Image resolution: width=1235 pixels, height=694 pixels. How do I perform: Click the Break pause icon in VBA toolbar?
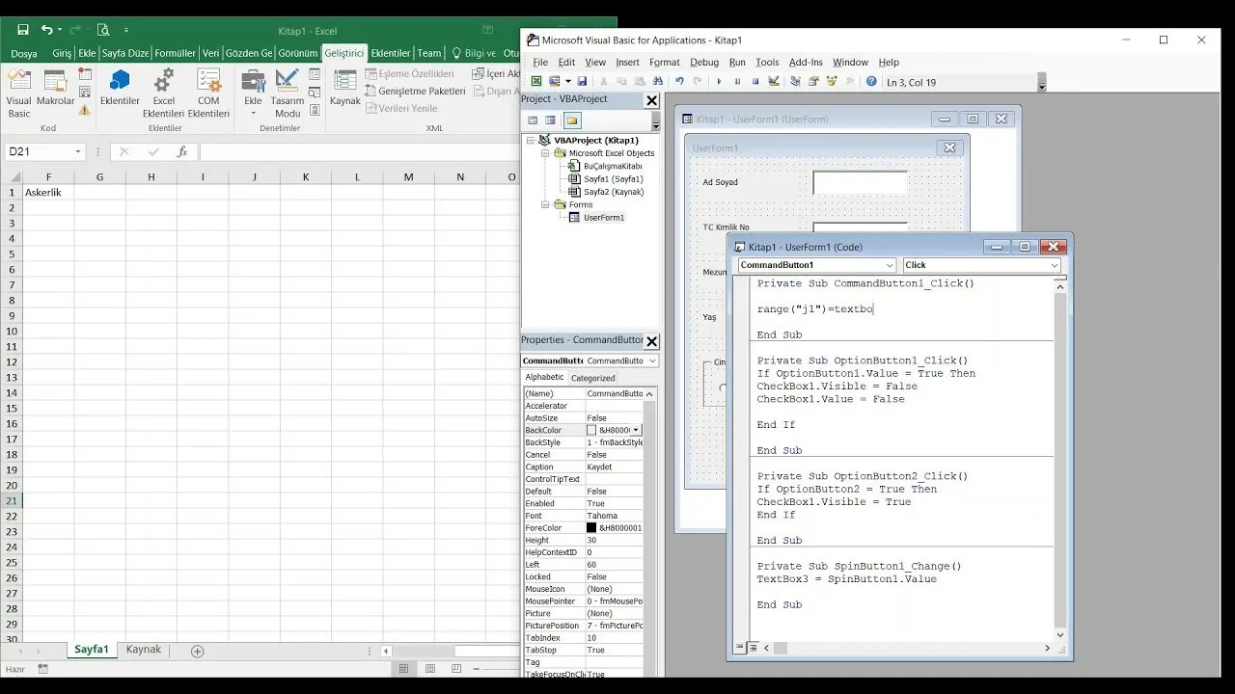tap(737, 82)
